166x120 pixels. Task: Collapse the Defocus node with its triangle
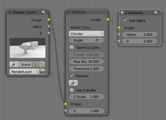pyautogui.click(x=69, y=12)
